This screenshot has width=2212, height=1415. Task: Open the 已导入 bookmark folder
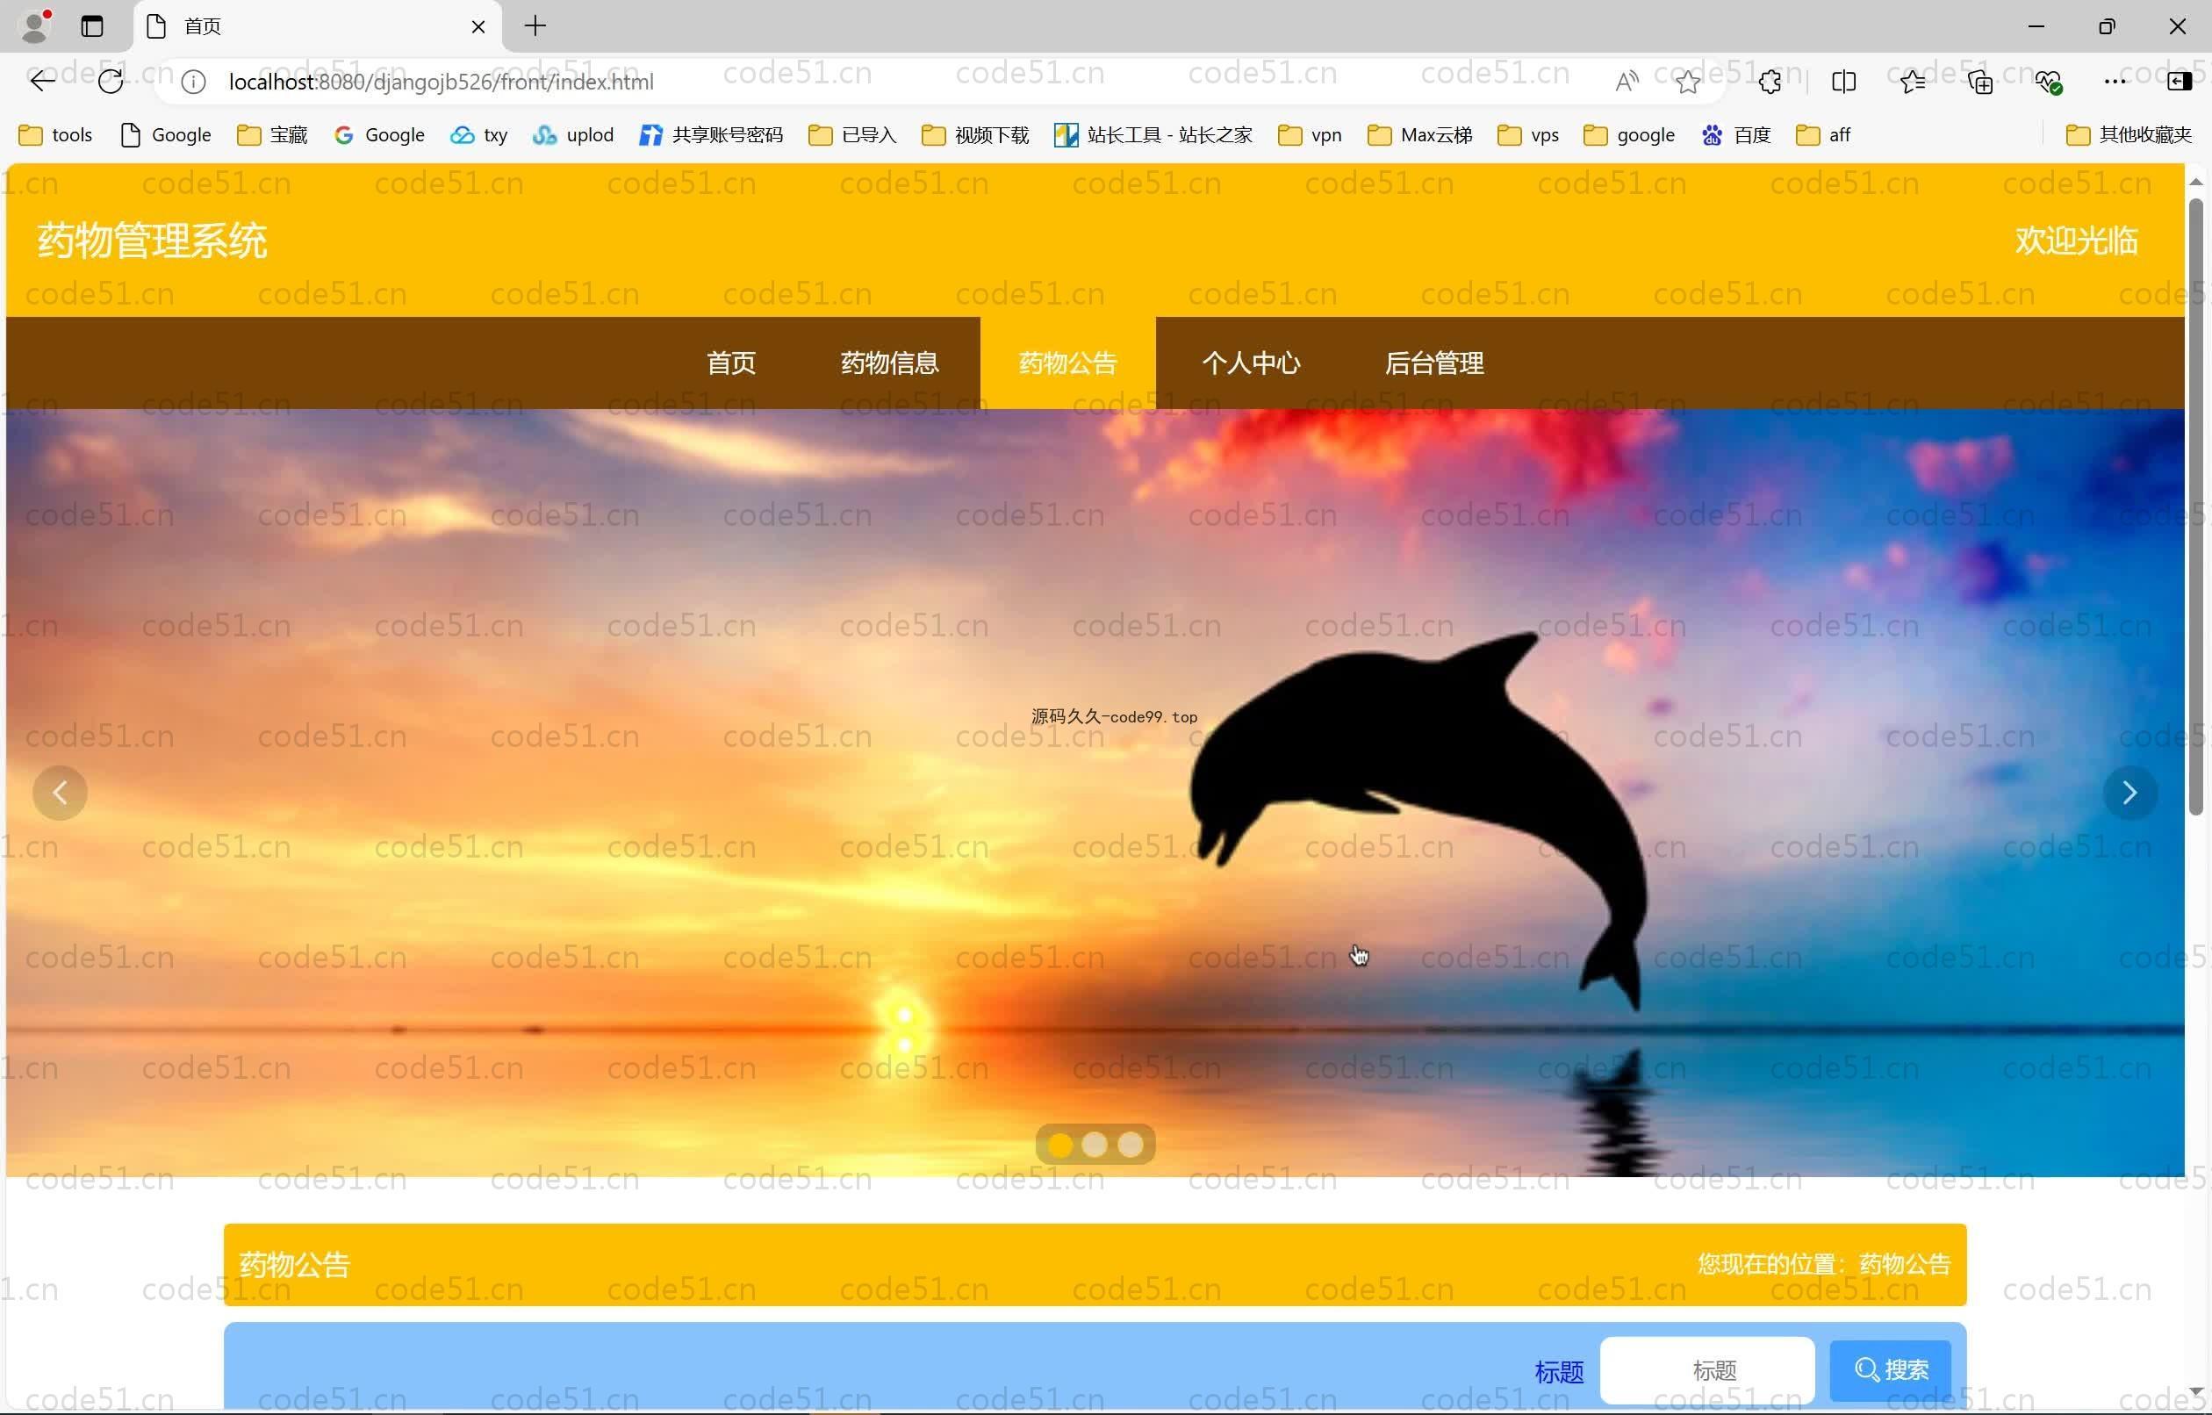(852, 135)
